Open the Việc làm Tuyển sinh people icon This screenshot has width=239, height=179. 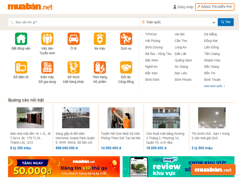coord(47,39)
